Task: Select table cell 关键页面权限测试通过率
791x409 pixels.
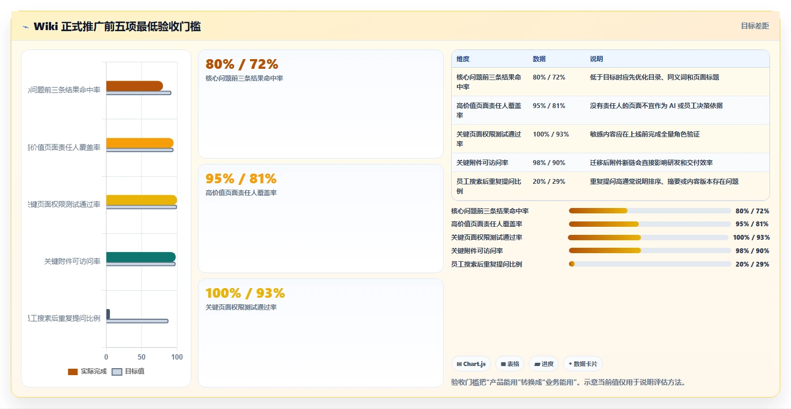Action: click(489, 139)
